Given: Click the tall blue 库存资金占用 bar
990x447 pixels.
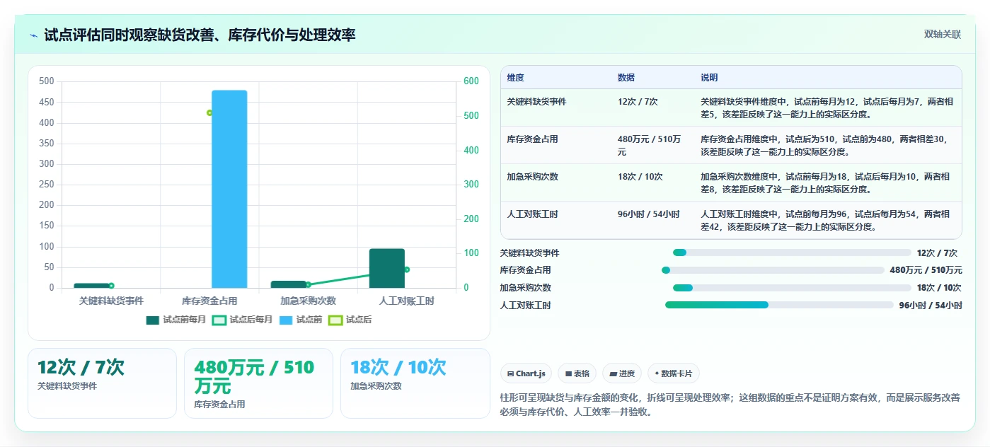Looking at the screenshot, I should pos(229,189).
